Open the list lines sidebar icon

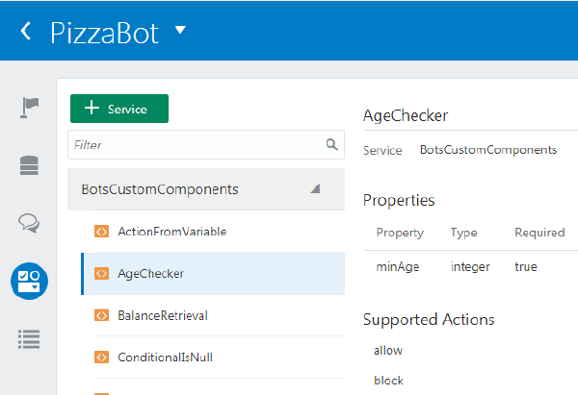pyautogui.click(x=30, y=338)
